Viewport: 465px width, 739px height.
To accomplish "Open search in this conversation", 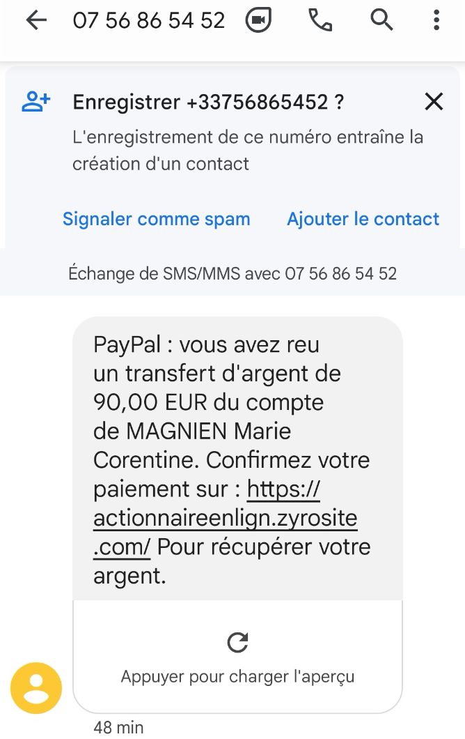I will coord(381,20).
